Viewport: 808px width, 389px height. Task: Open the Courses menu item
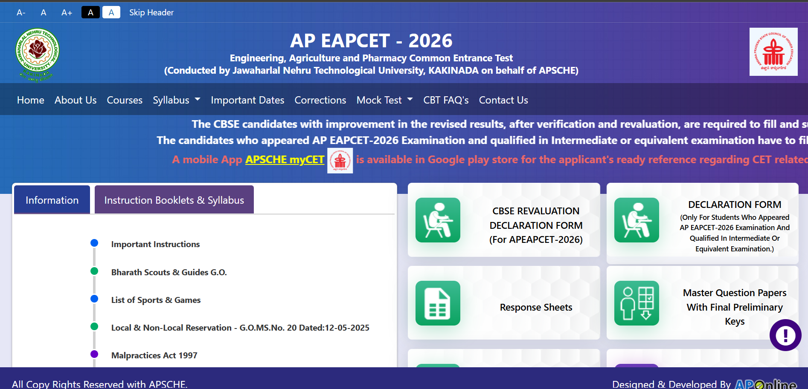(125, 100)
